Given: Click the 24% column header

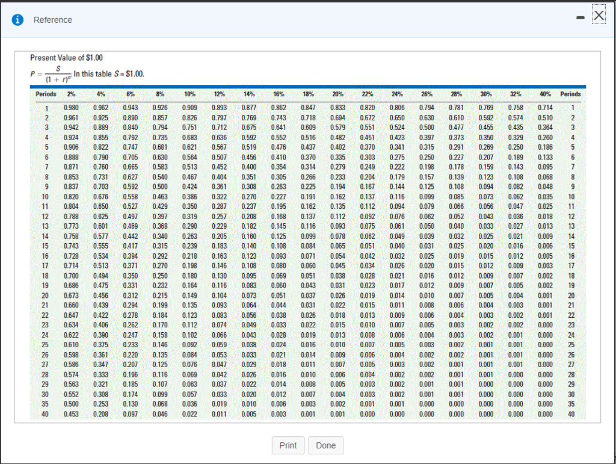Looking at the screenshot, I should [397, 94].
